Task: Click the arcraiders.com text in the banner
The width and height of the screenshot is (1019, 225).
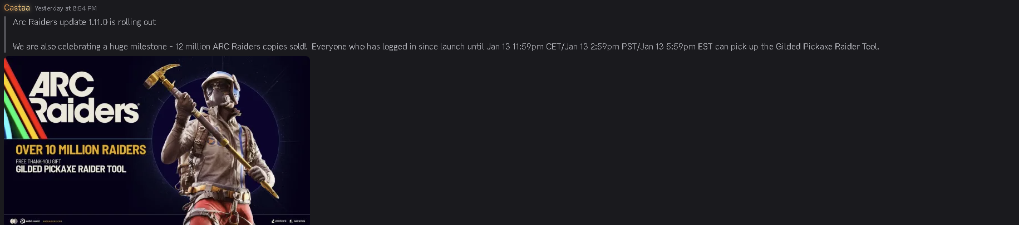Action: 52,221
